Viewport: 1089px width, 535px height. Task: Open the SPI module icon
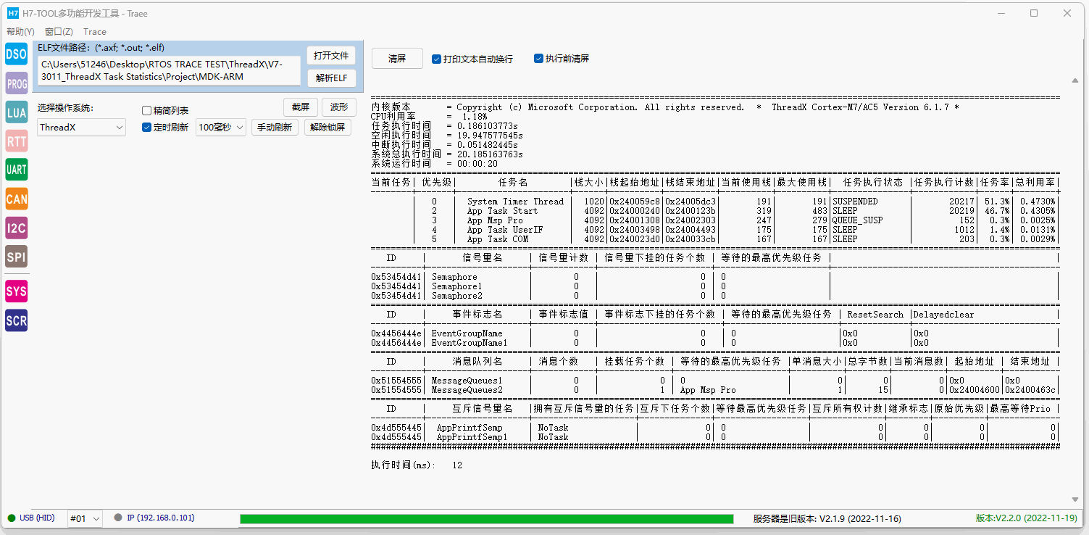pyautogui.click(x=16, y=257)
